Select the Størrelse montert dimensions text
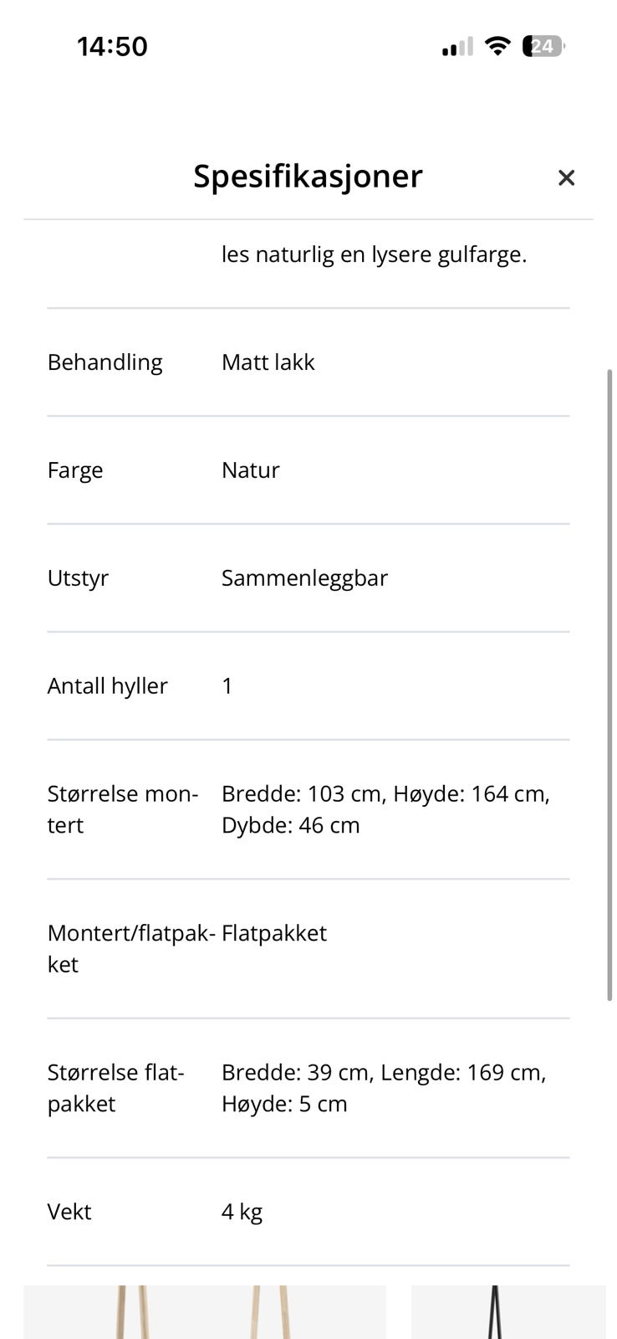The width and height of the screenshot is (617, 1339). (x=385, y=809)
